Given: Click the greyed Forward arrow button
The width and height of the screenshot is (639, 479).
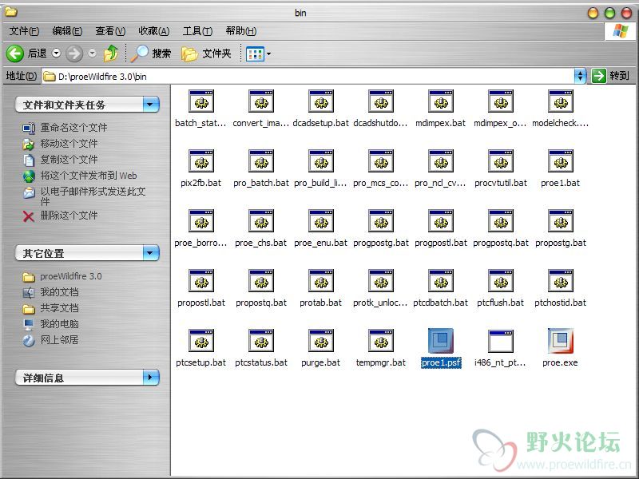Looking at the screenshot, I should pyautogui.click(x=74, y=53).
